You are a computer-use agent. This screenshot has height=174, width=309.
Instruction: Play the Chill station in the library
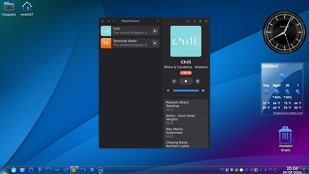pyautogui.click(x=155, y=31)
